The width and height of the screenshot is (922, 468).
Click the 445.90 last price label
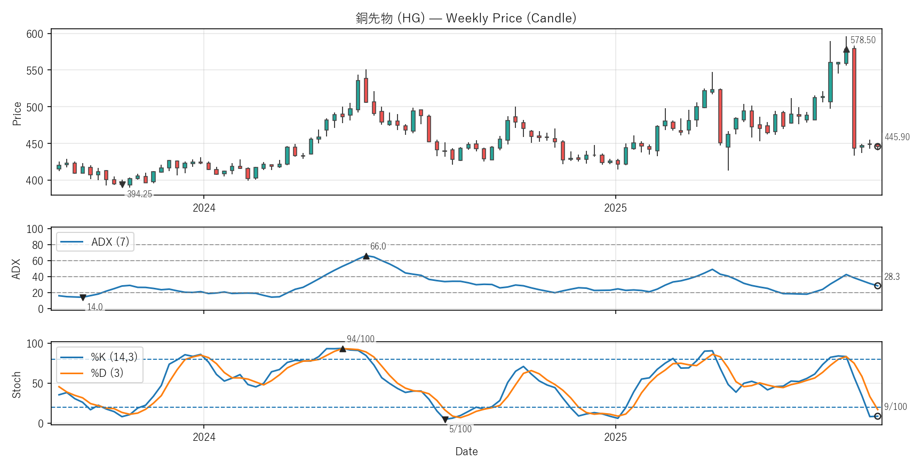click(897, 137)
